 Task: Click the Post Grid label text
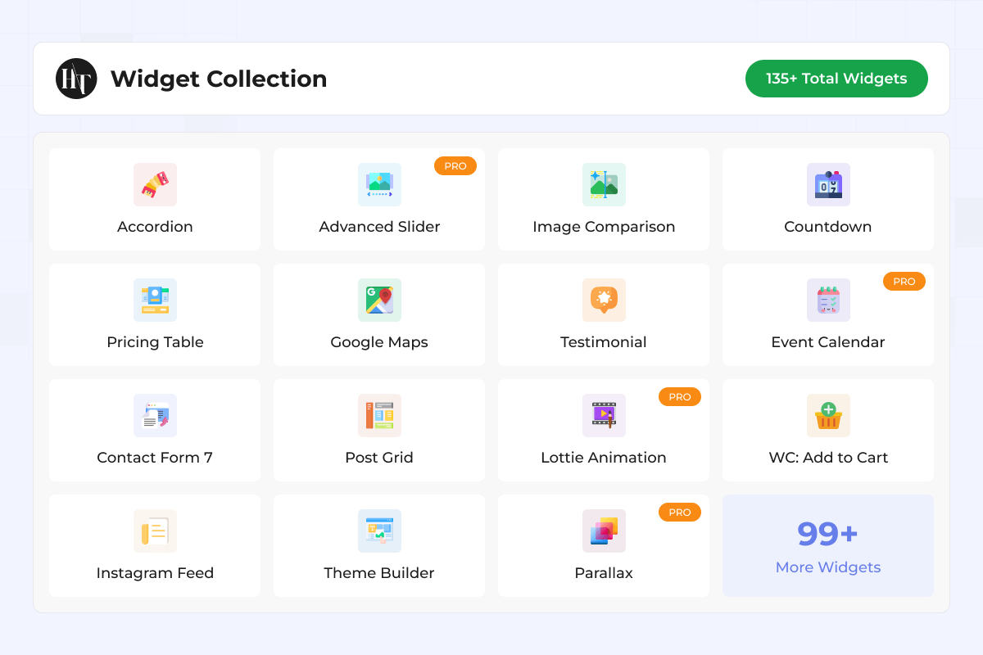[379, 458]
